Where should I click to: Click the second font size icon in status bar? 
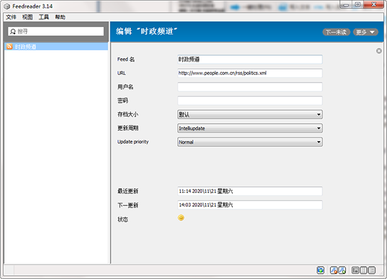(x=342, y=270)
